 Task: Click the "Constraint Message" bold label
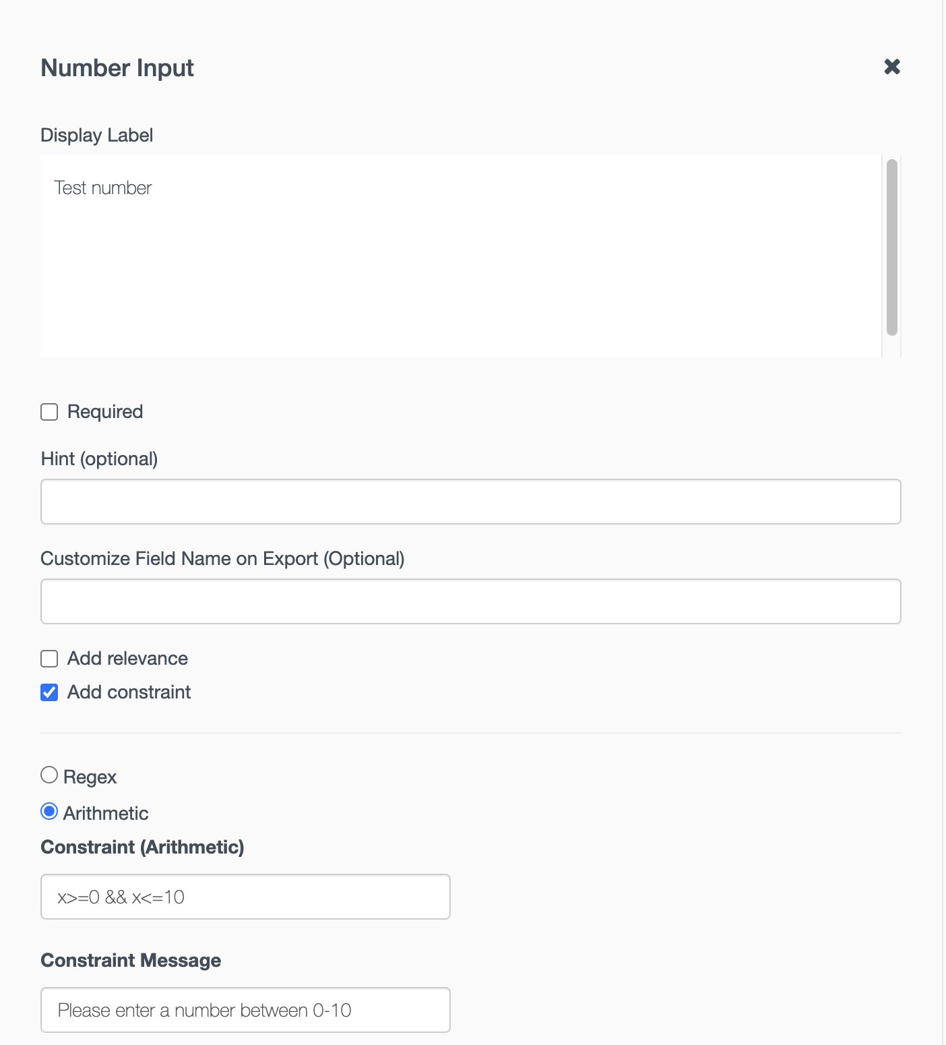coord(131,961)
